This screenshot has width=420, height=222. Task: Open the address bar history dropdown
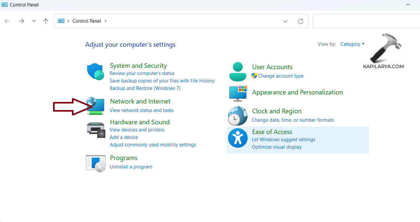pos(285,21)
